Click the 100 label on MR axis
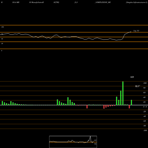The width and height of the screenshot is (148, 148). [x=145, y=83]
